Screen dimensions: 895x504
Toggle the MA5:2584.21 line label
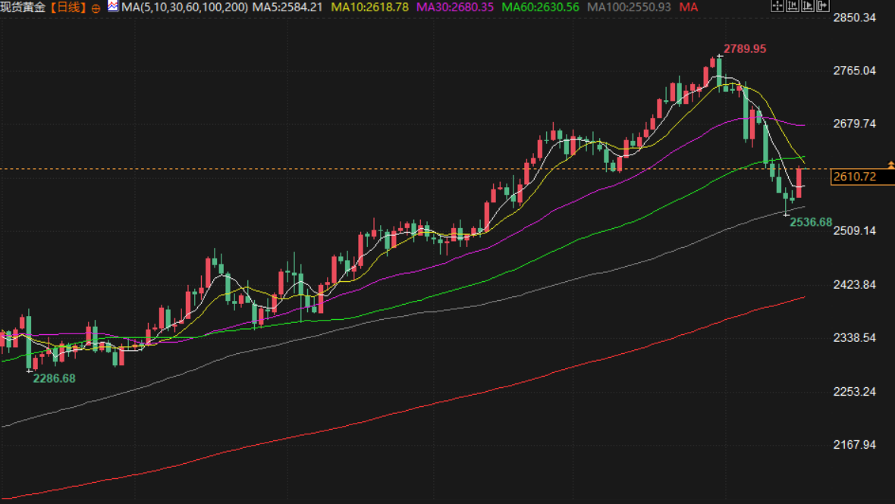tap(287, 8)
